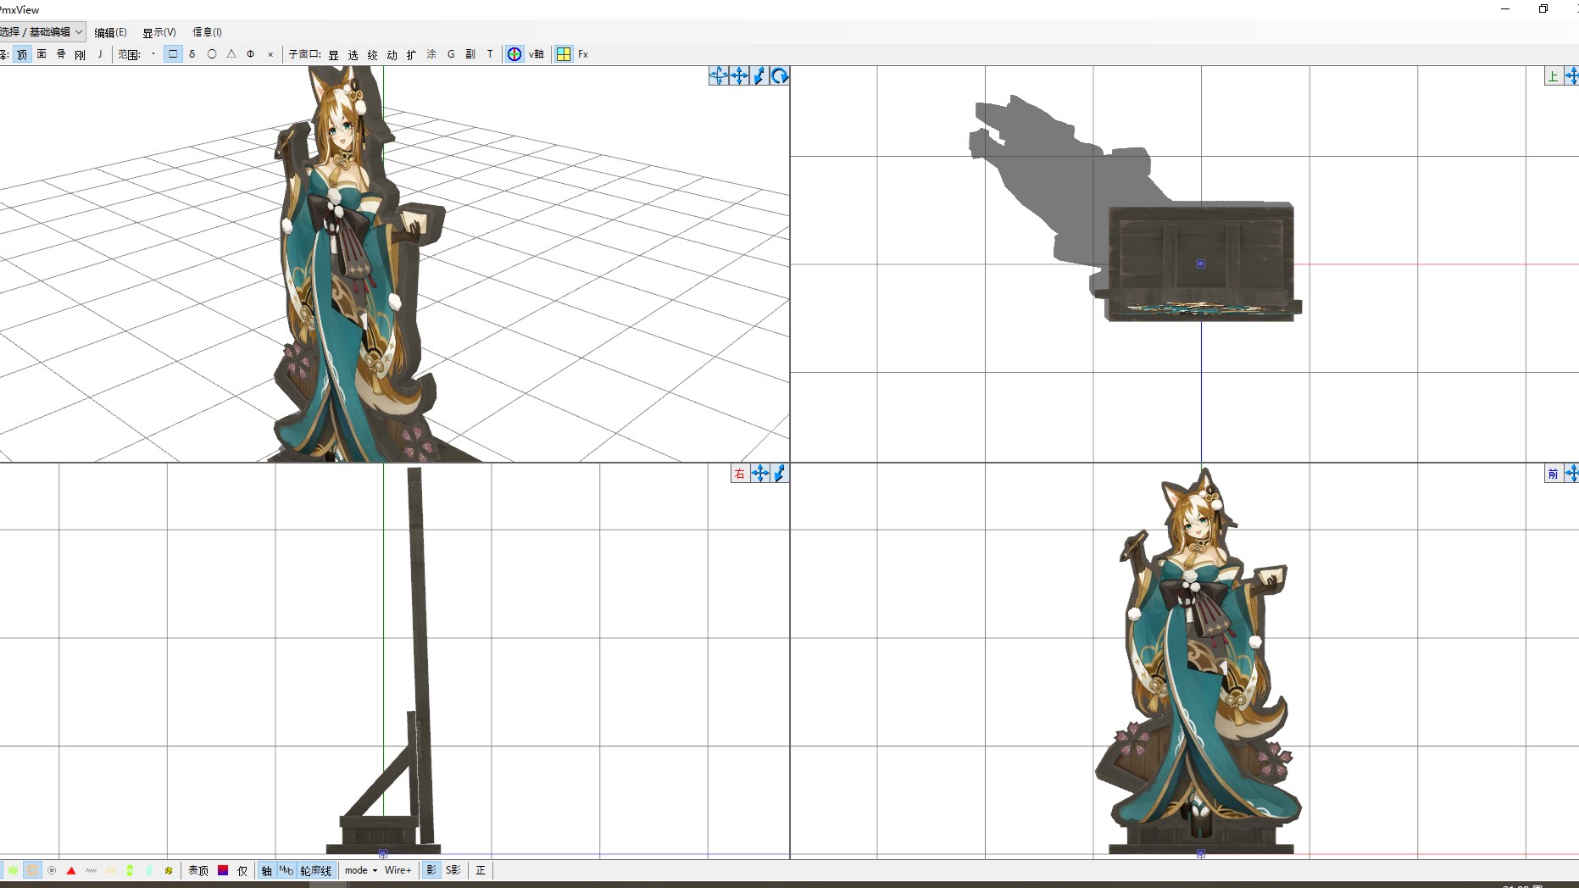Expand the mode dropdown in bottom toolbar

[361, 870]
